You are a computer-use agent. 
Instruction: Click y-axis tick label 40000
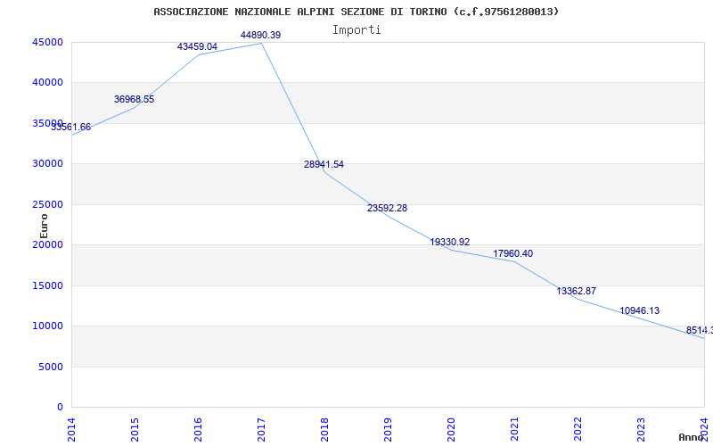pos(47,82)
